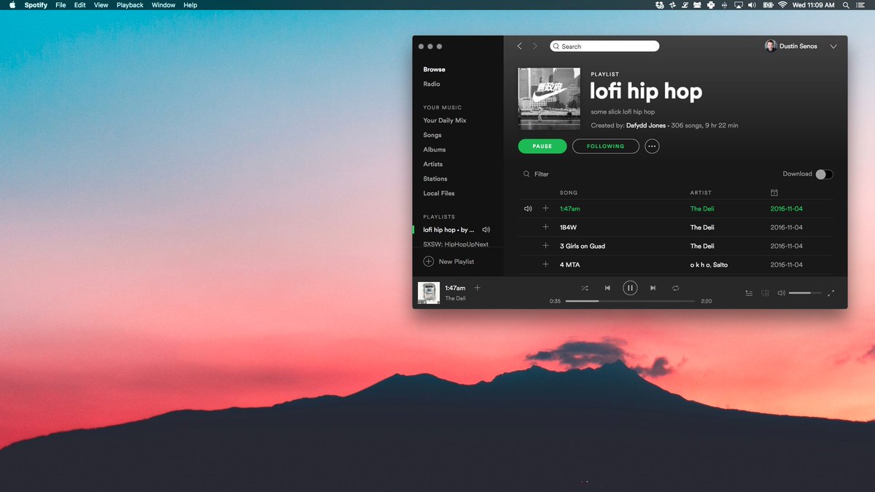Enter full screen with the expand arrows icon
Viewport: 875px width, 492px height.
point(831,293)
